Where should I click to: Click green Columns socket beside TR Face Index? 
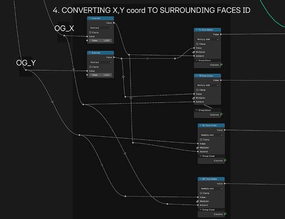pos(221,114)
